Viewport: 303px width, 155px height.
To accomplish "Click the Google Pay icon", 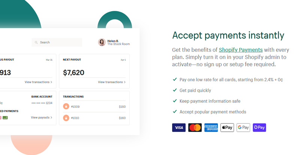I will pos(243,128).
